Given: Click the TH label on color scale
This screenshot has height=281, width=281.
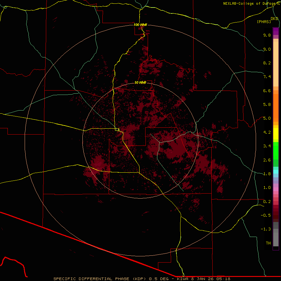Looking at the screenshot, I should (x=268, y=243).
